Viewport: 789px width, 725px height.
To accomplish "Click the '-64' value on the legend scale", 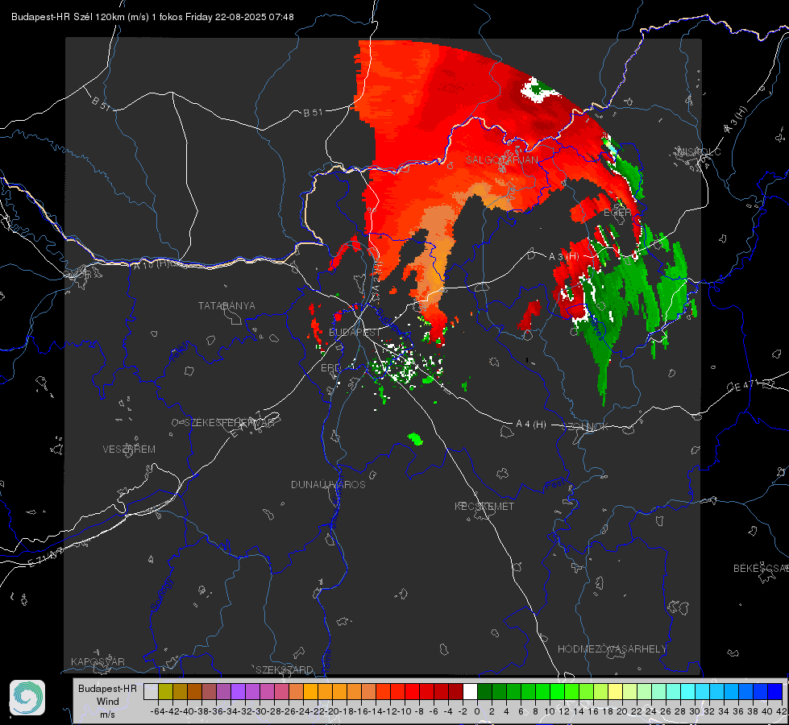I will pyautogui.click(x=158, y=711).
